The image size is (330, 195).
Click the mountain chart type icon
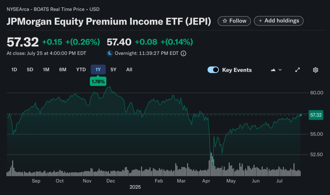click(273, 70)
